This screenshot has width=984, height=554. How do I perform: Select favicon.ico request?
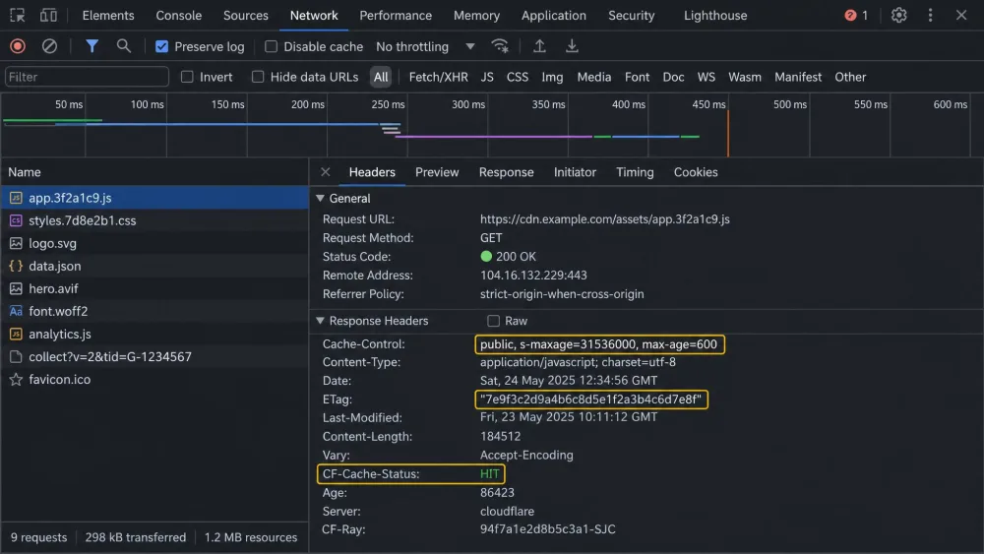coord(154,379)
